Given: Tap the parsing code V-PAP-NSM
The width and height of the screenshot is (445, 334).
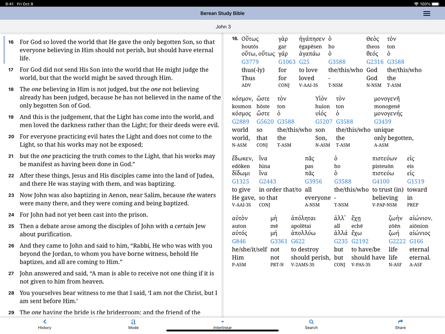Looking at the screenshot, I should pos(384,205).
